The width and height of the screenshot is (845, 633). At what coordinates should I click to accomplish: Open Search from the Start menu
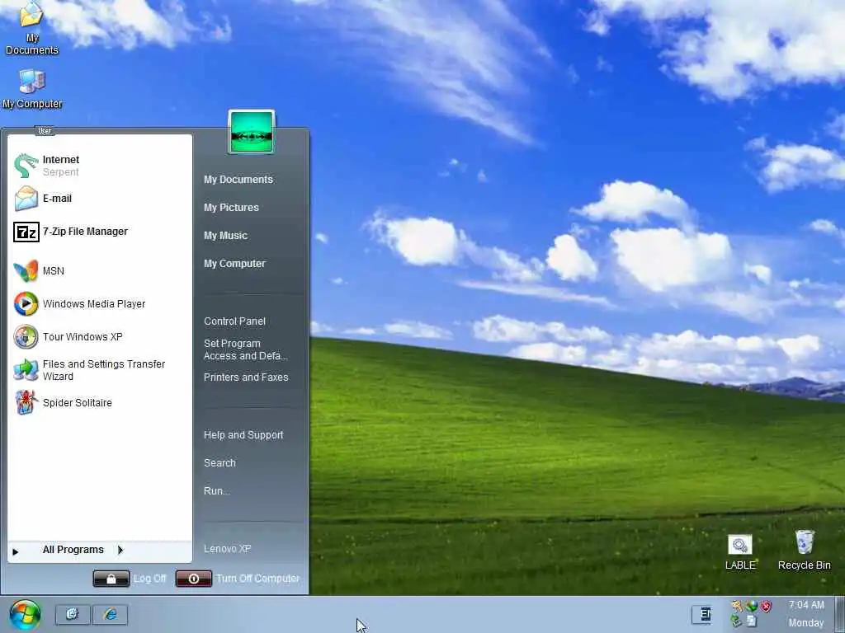tap(220, 463)
